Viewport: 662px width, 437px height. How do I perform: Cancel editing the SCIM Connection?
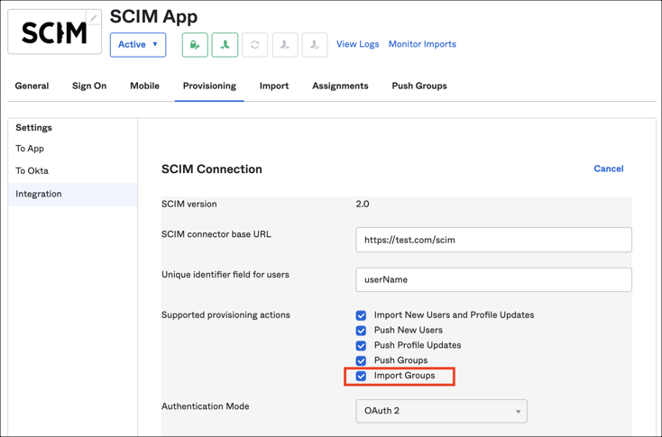click(x=608, y=168)
